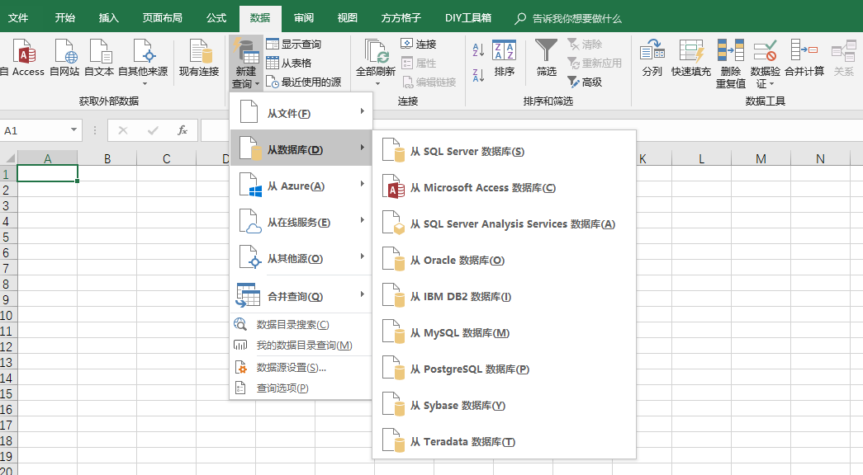The width and height of the screenshot is (863, 475).
Task: Click the select-all corner triangle
Action: click(9, 158)
